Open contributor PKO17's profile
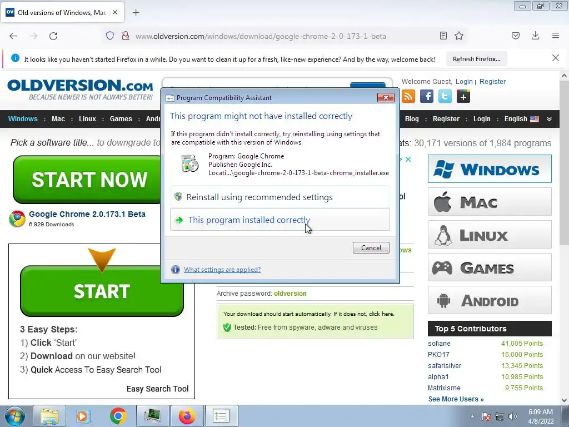The height and width of the screenshot is (427, 569). click(x=438, y=354)
